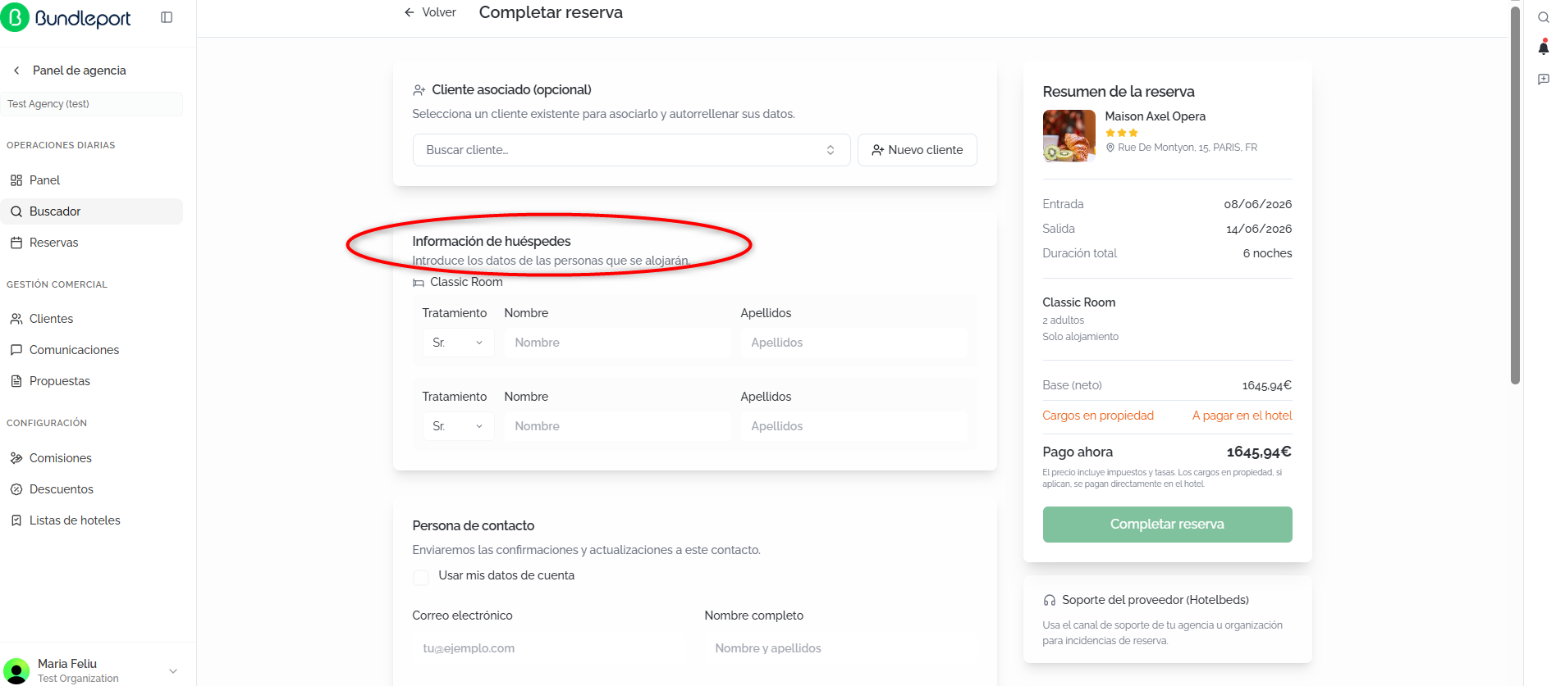Viewport: 1556px width, 686px height.
Task: Click the Maria Feliu avatar image
Action: pyautogui.click(x=16, y=670)
